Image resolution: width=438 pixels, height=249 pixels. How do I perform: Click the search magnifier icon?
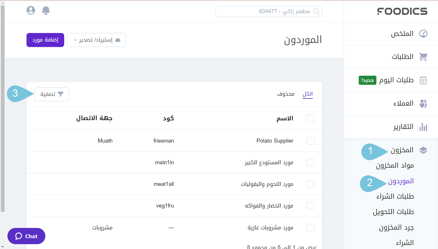[x=317, y=11]
